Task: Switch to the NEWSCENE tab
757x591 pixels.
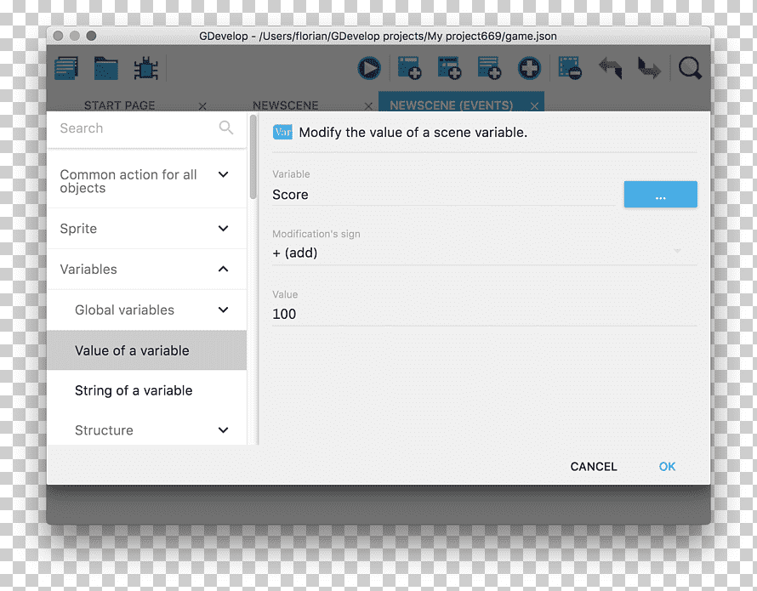Action: [285, 105]
